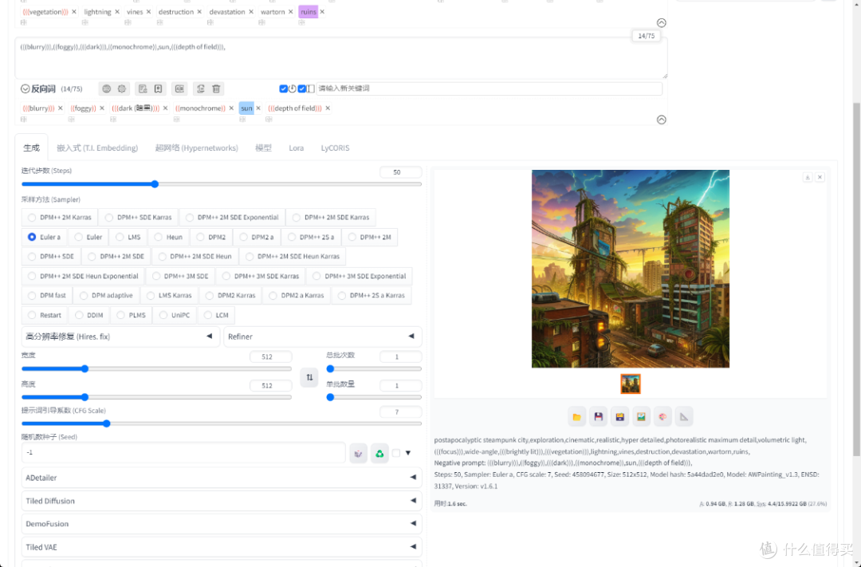Click the floppy disk save image icon

click(x=599, y=417)
